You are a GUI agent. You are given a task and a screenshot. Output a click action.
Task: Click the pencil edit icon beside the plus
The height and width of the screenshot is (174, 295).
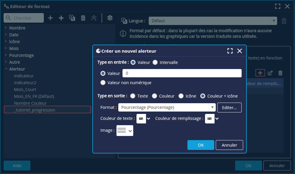[x=270, y=73]
